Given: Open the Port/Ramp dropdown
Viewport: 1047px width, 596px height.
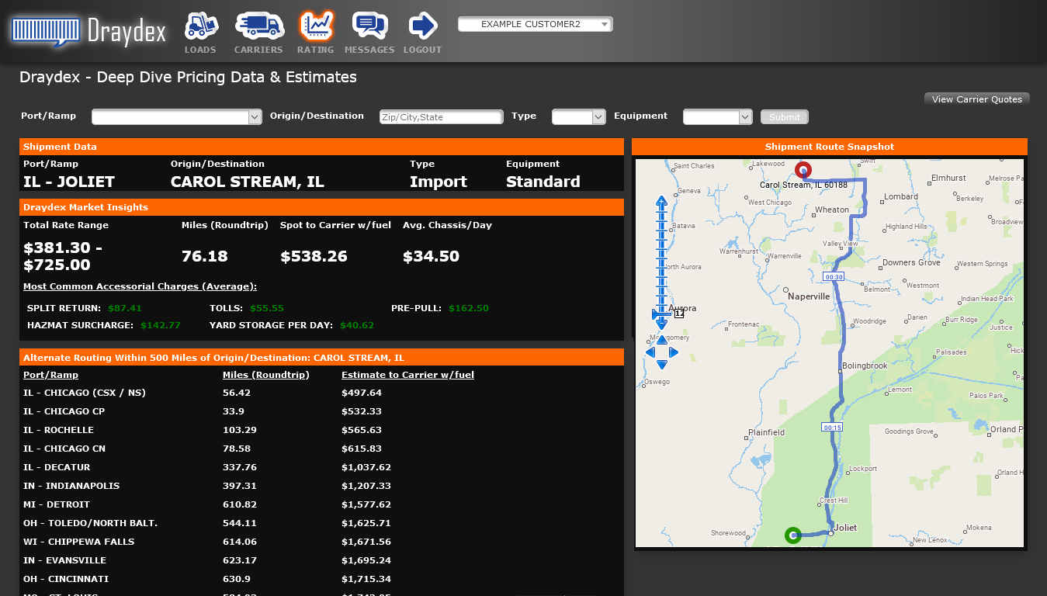Looking at the screenshot, I should coord(177,116).
